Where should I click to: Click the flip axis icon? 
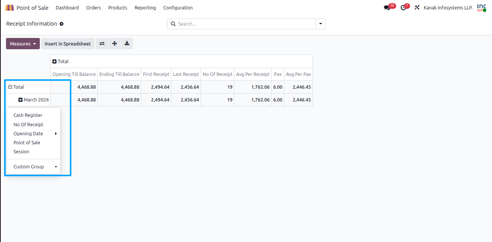pos(102,44)
